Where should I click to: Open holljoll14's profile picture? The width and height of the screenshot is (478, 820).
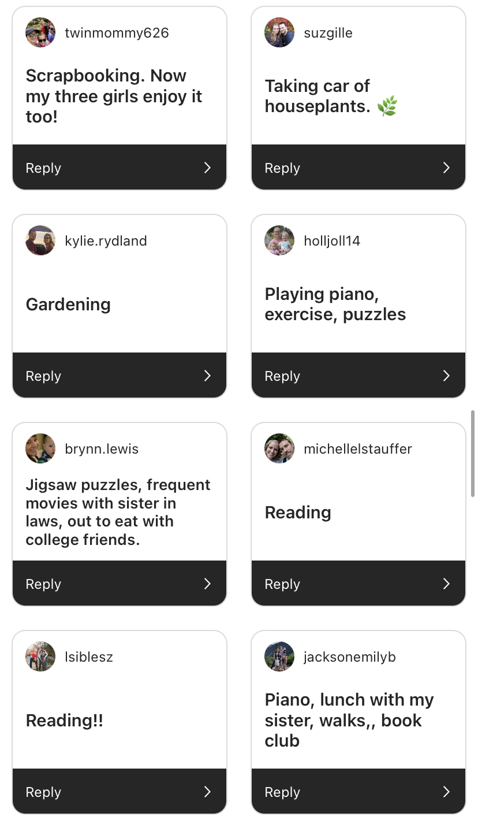tap(279, 240)
